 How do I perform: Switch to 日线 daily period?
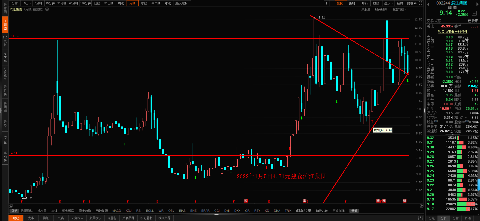[97, 3]
